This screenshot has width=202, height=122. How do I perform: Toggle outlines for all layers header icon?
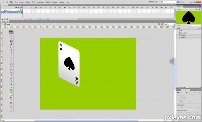[x=21, y=8]
